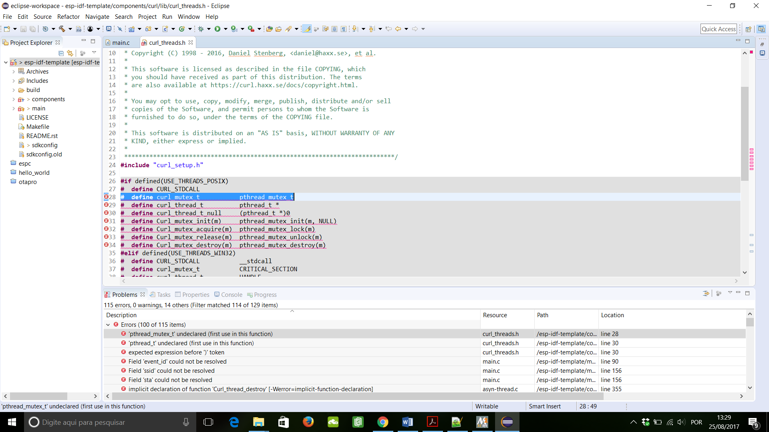The height and width of the screenshot is (432, 769).
Task: Select the Eclipse icon in the Windows taskbar
Action: tap(507, 422)
